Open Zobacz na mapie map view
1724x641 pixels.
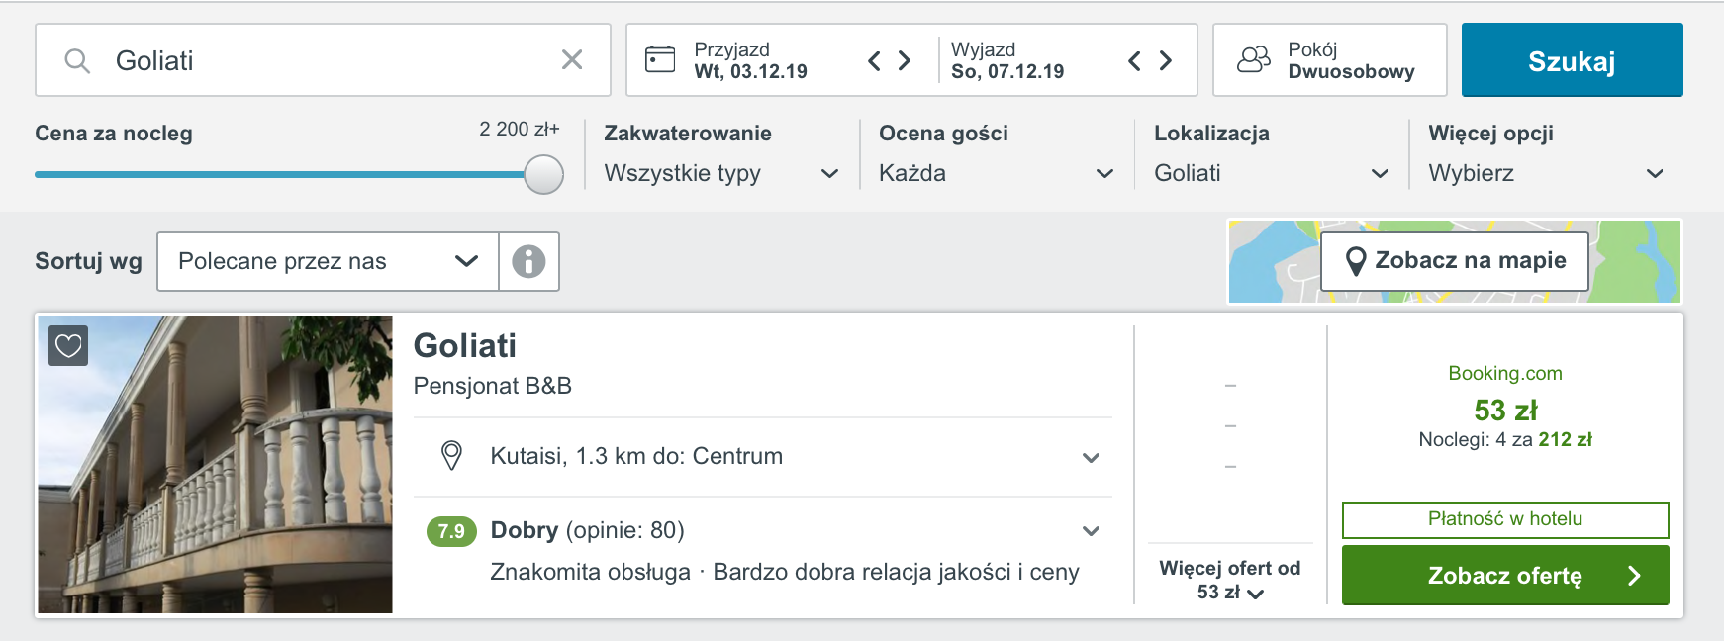tap(1455, 261)
